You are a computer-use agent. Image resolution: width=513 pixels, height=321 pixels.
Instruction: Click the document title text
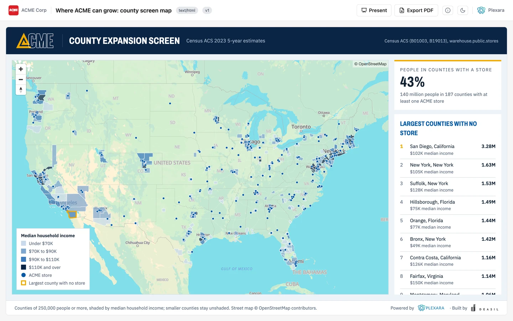pos(114,10)
